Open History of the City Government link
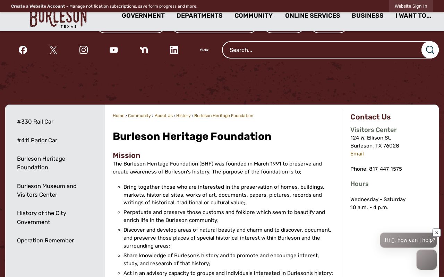The height and width of the screenshot is (277, 444). click(x=42, y=217)
